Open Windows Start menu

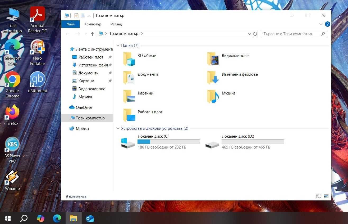[x=8, y=218]
